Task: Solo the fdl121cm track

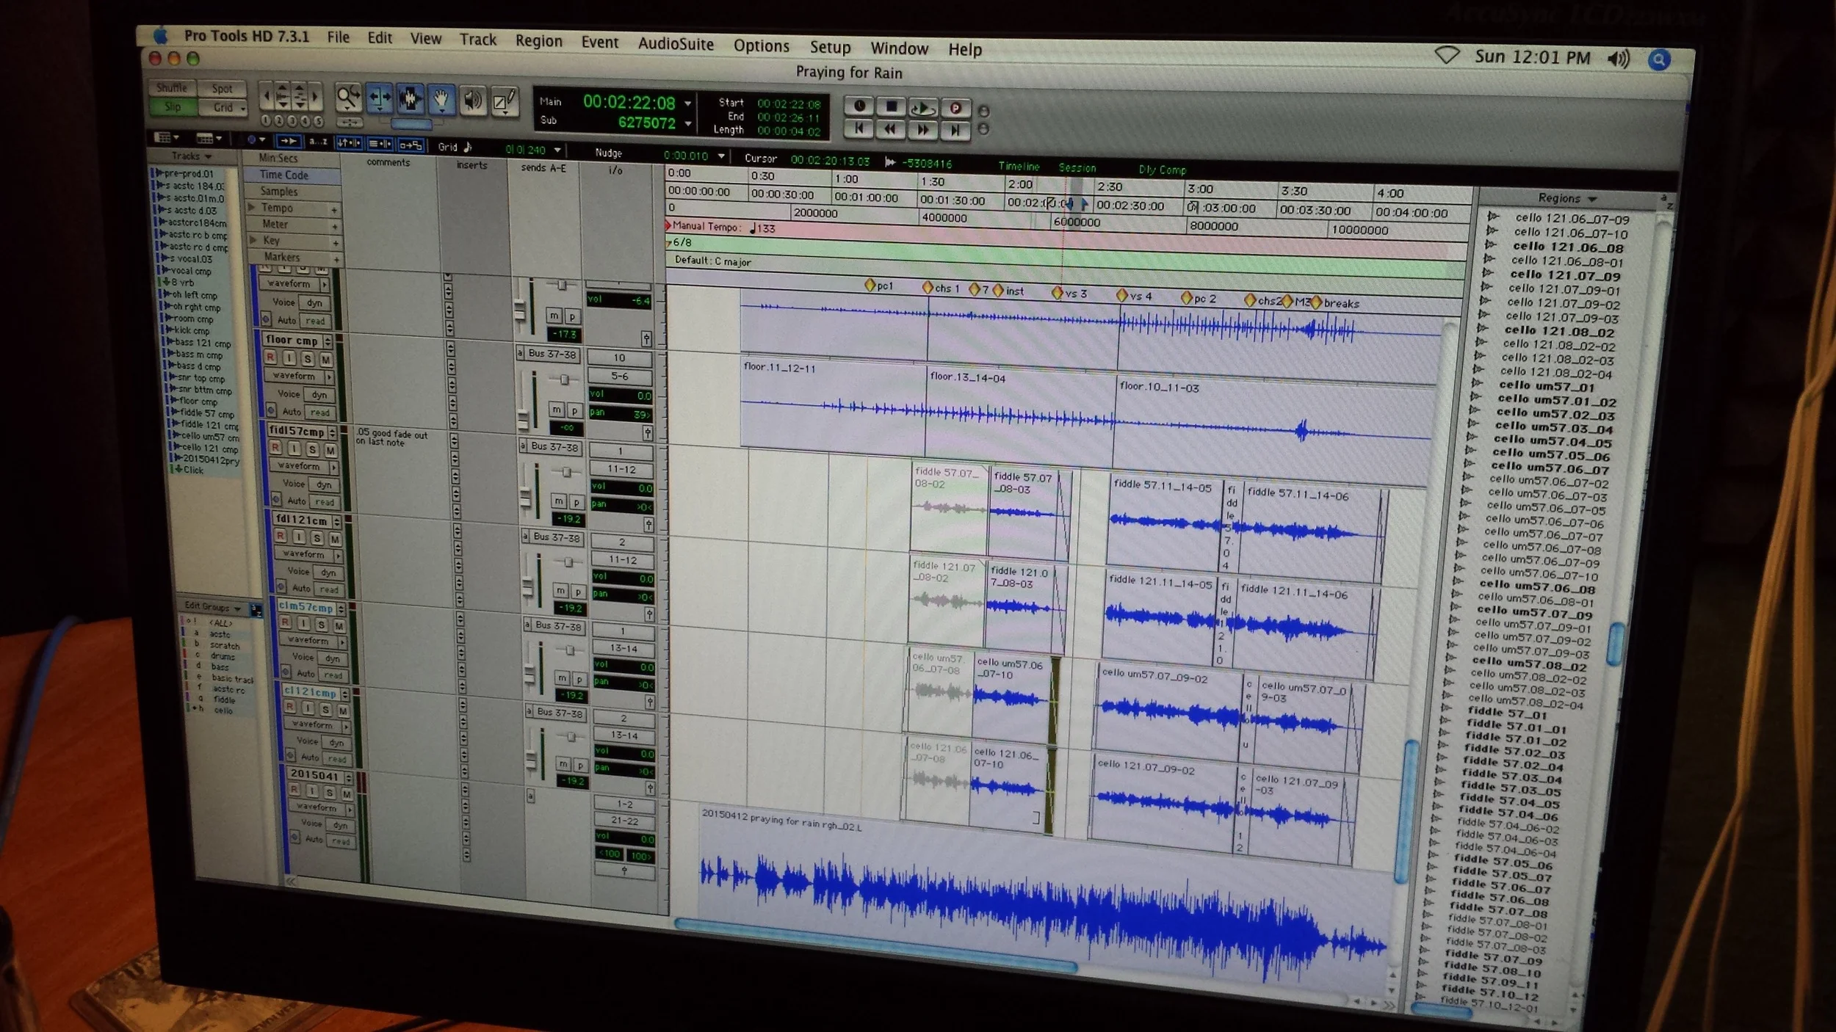Action: pyautogui.click(x=317, y=537)
